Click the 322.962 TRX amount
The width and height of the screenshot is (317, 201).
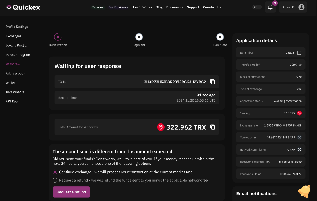186,127
